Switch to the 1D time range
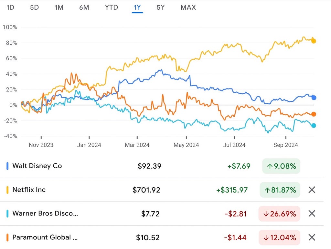Viewport: 331px width, 249px height. tap(10, 7)
